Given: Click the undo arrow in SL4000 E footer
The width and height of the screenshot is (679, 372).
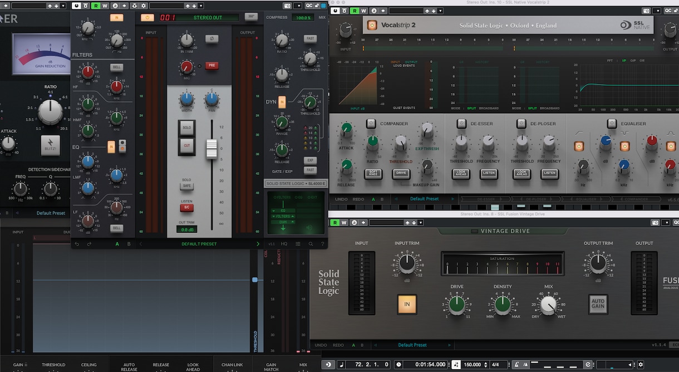Looking at the screenshot, I should pos(76,244).
